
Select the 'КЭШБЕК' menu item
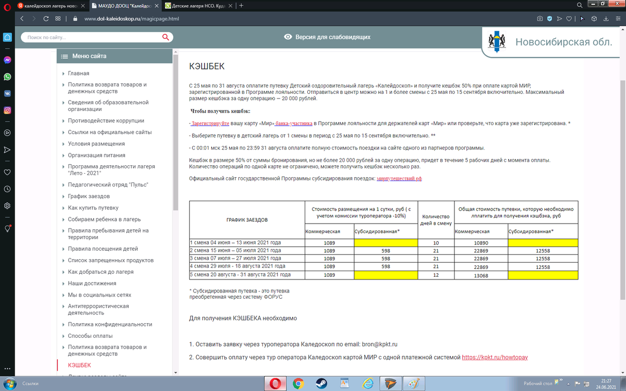click(79, 365)
